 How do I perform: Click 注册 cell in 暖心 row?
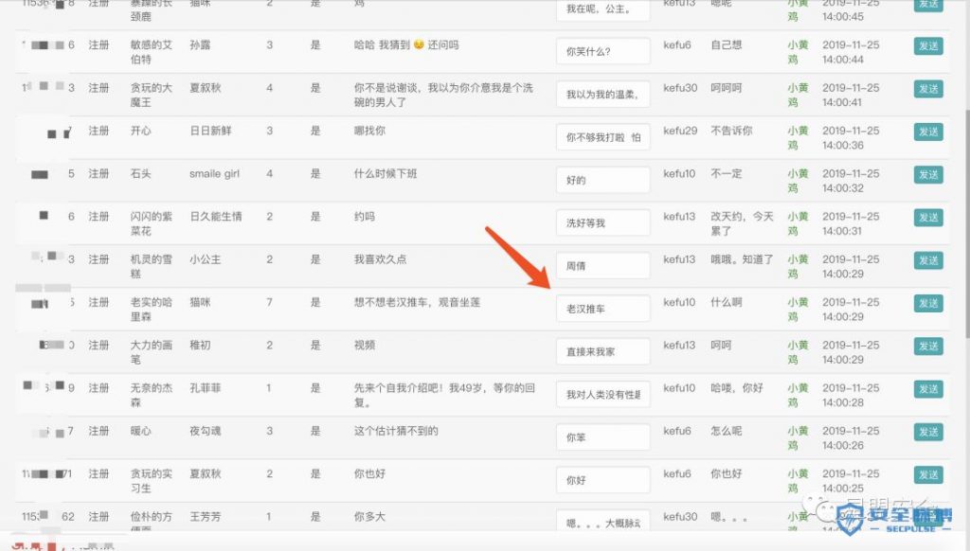pos(99,431)
